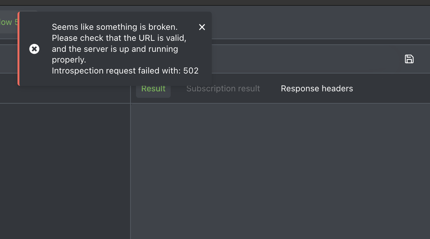This screenshot has width=430, height=239.
Task: Select the active Result tab
Action: tap(153, 88)
